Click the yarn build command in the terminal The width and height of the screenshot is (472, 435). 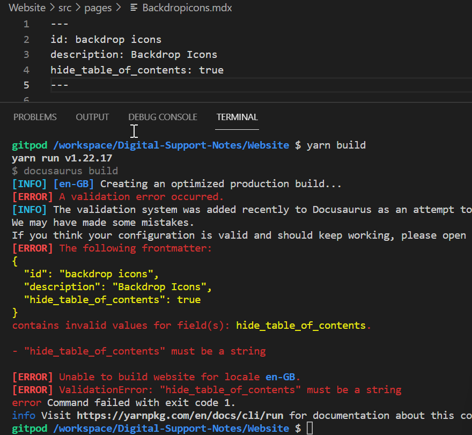pyautogui.click(x=336, y=145)
